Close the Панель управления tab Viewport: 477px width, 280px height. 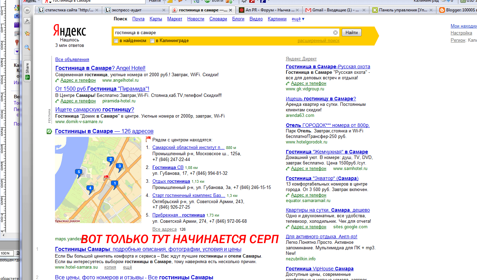[431, 10]
